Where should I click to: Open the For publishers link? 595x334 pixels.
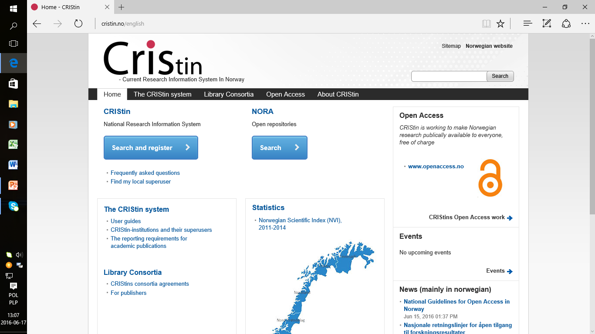(128, 293)
